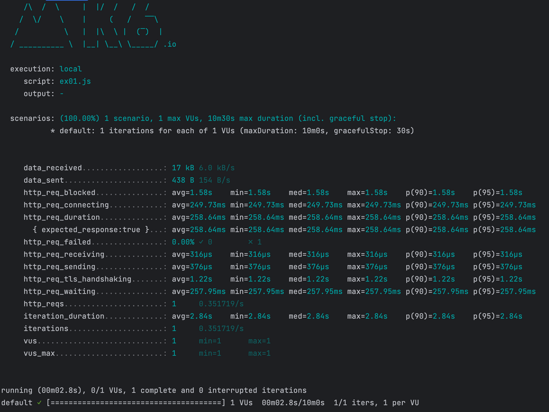Select the http_req_failed metric label
The width and height of the screenshot is (549, 412).
tap(57, 242)
